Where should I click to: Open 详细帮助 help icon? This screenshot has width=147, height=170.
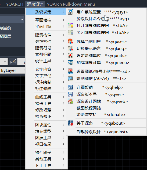pos(70,87)
